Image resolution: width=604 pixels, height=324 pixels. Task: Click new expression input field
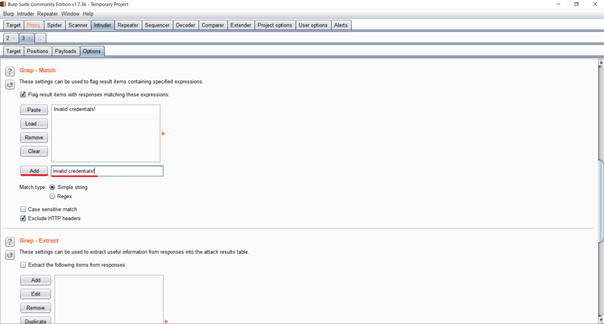(x=107, y=171)
